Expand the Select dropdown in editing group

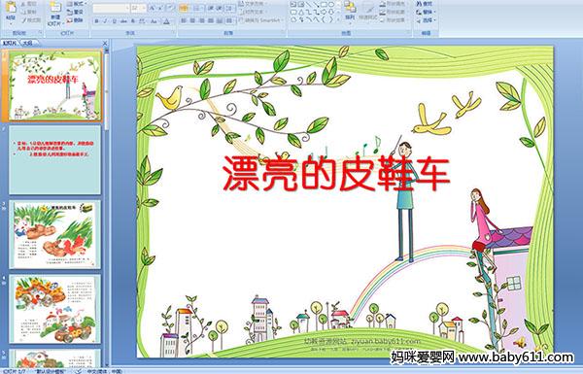426,20
